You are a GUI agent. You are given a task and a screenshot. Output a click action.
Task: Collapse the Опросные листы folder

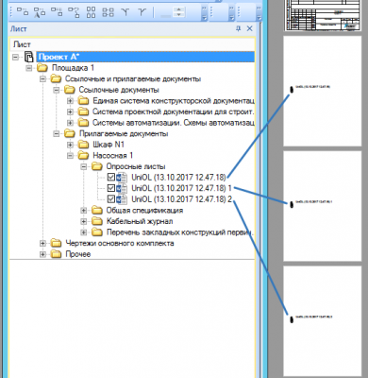84,166
